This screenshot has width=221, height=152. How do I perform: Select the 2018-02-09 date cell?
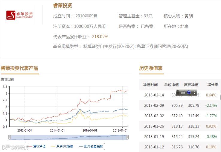pyautogui.click(x=154, y=105)
